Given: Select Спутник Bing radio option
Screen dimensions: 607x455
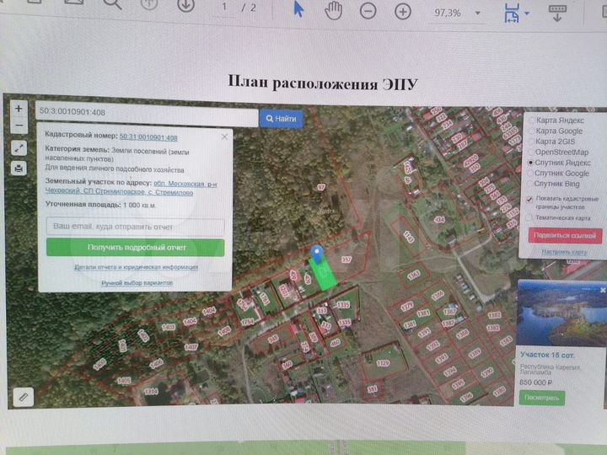Looking at the screenshot, I should coord(531,184).
